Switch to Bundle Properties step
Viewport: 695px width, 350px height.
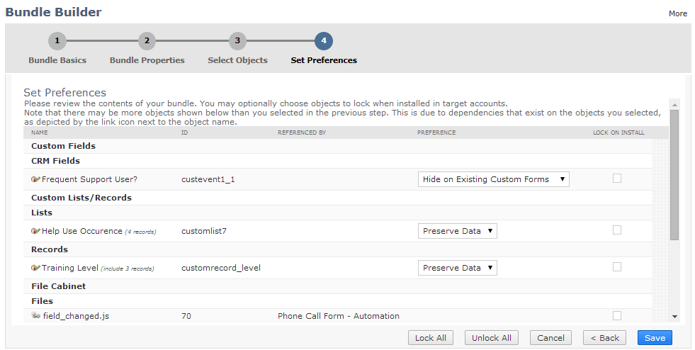tap(147, 60)
